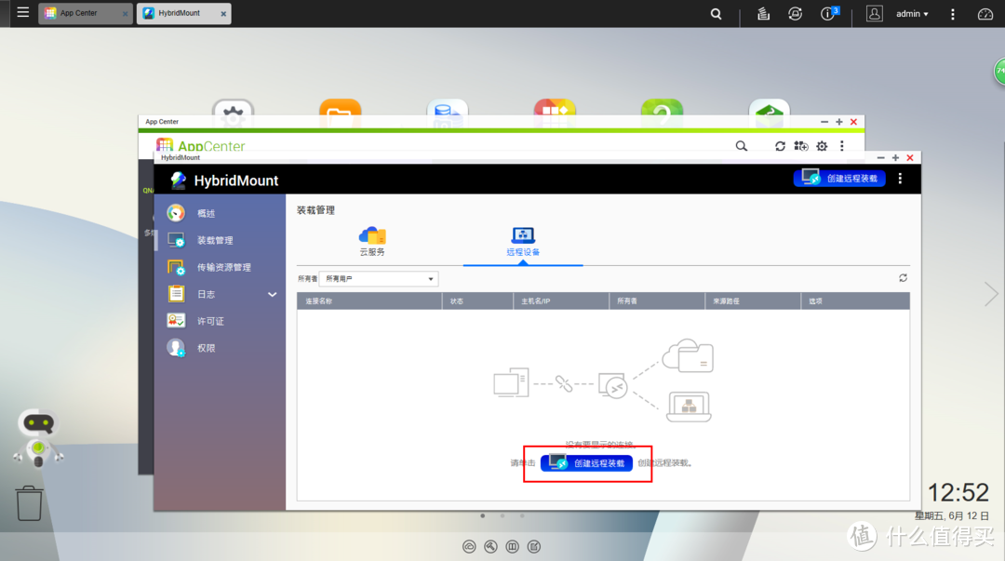The image size is (1005, 561).
Task: Select 装载管理 in sidebar
Action: pos(220,240)
